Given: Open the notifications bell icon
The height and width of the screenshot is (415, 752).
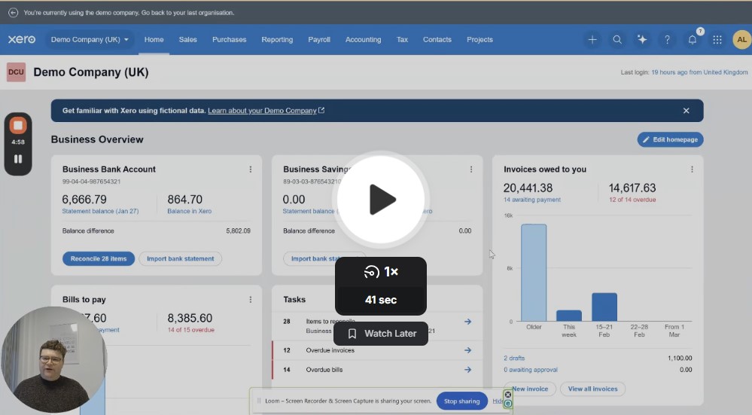Looking at the screenshot, I should tap(692, 40).
